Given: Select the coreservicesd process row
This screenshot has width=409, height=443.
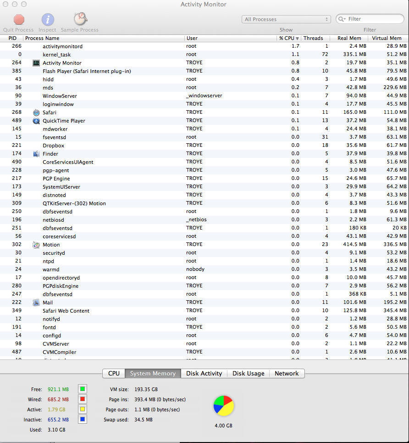Looking at the screenshot, I should coord(204,236).
